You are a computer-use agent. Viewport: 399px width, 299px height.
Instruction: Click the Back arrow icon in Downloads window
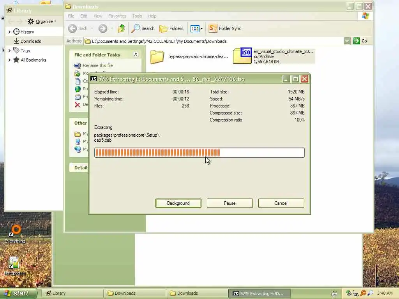point(72,28)
